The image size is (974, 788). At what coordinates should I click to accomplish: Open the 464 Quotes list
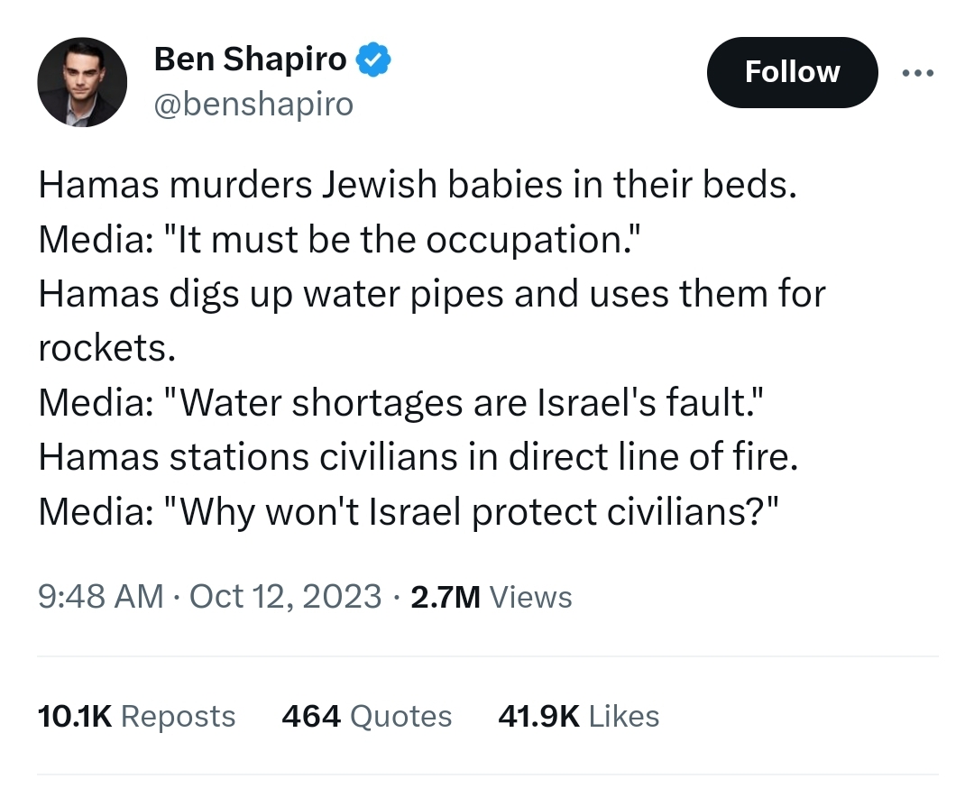pyautogui.click(x=366, y=717)
